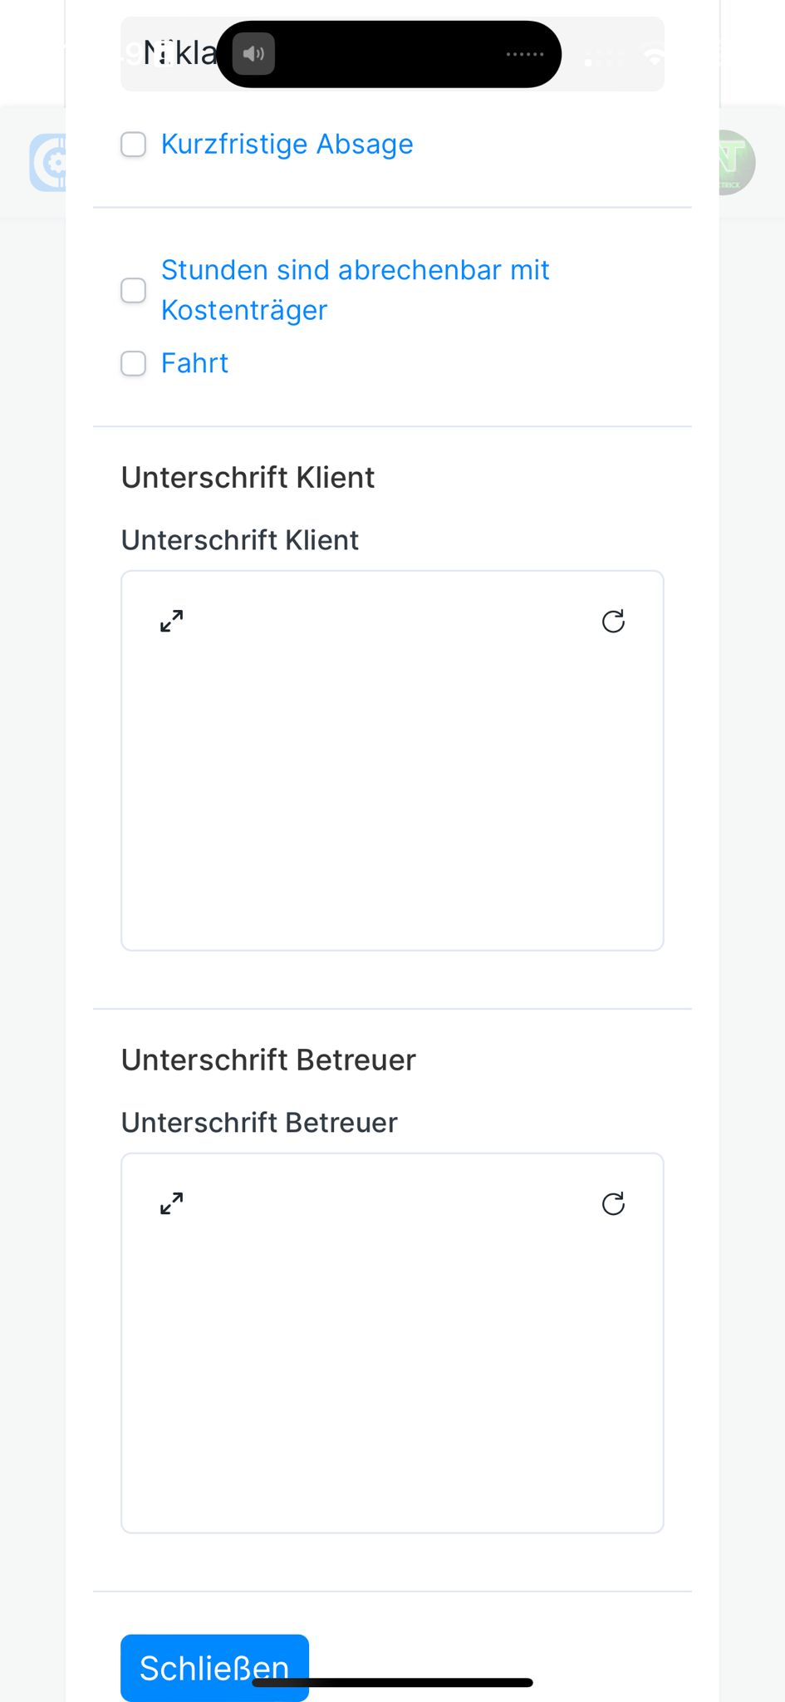The width and height of the screenshot is (785, 1702).
Task: Clear the Unterschrift Betreuer signature
Action: coord(613,1203)
